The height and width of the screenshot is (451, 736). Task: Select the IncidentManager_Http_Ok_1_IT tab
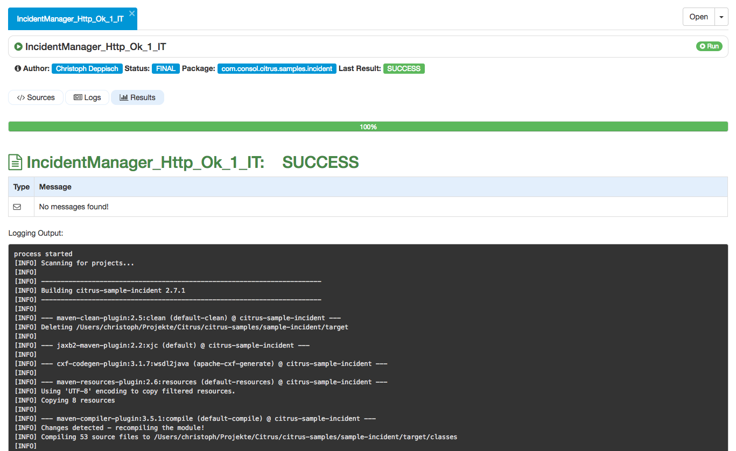[x=70, y=19]
